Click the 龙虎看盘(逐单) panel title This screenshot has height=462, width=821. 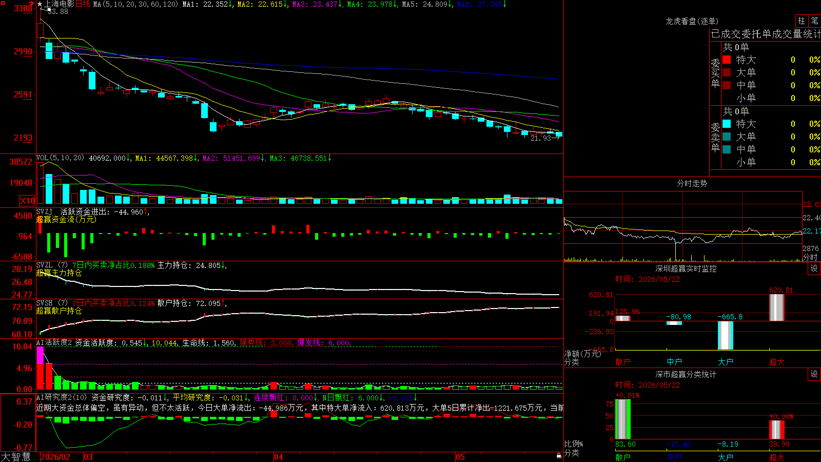pyautogui.click(x=692, y=21)
